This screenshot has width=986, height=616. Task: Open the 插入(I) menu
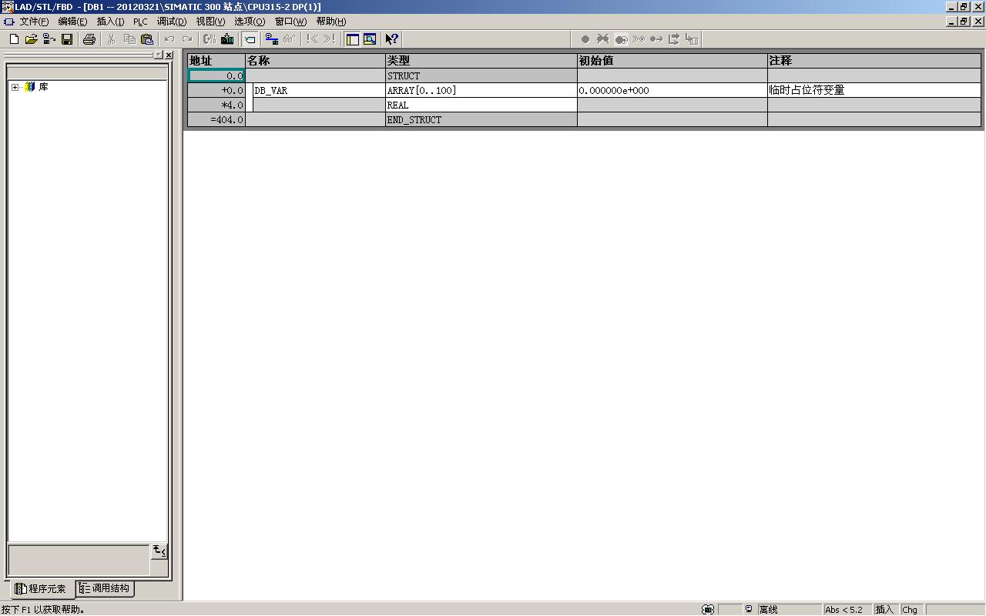pyautogui.click(x=110, y=22)
